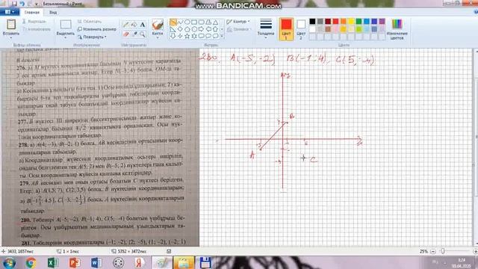Expand the shapes gallery more arrow
Screen dimensions: 478x269
click(x=222, y=36)
